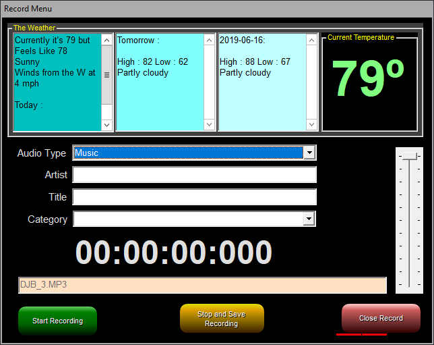
Task: Start a new recording
Action: point(57,321)
